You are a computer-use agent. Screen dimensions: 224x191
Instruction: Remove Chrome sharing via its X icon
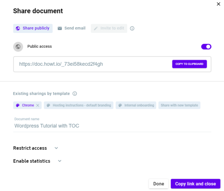38,105
